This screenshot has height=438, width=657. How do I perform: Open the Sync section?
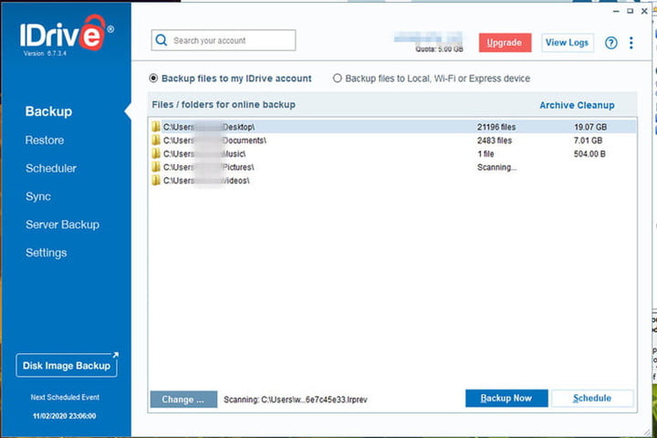38,196
